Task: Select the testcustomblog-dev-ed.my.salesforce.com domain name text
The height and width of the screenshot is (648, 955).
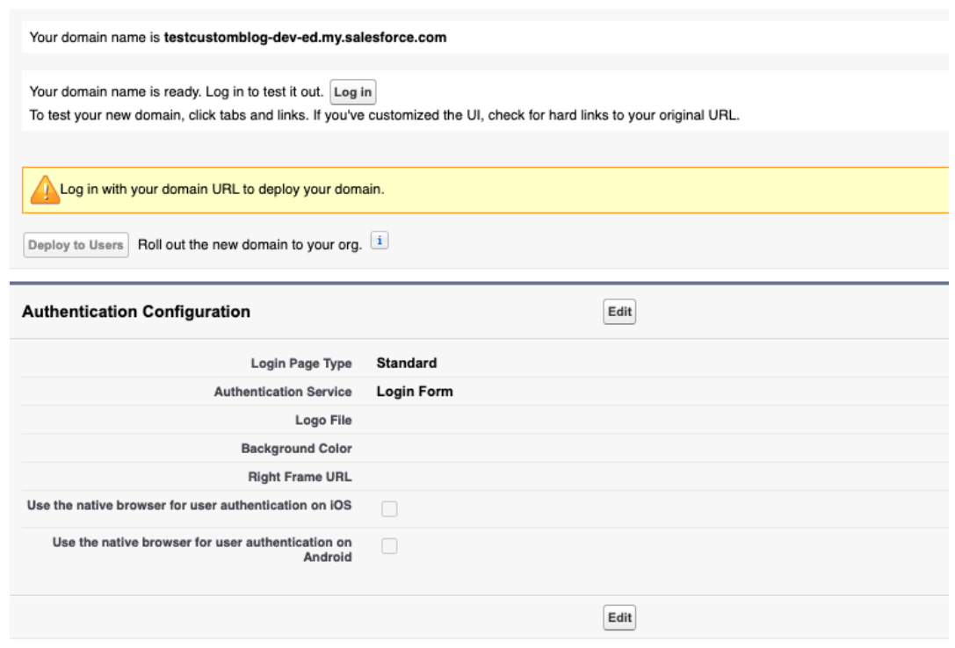Action: 305,38
